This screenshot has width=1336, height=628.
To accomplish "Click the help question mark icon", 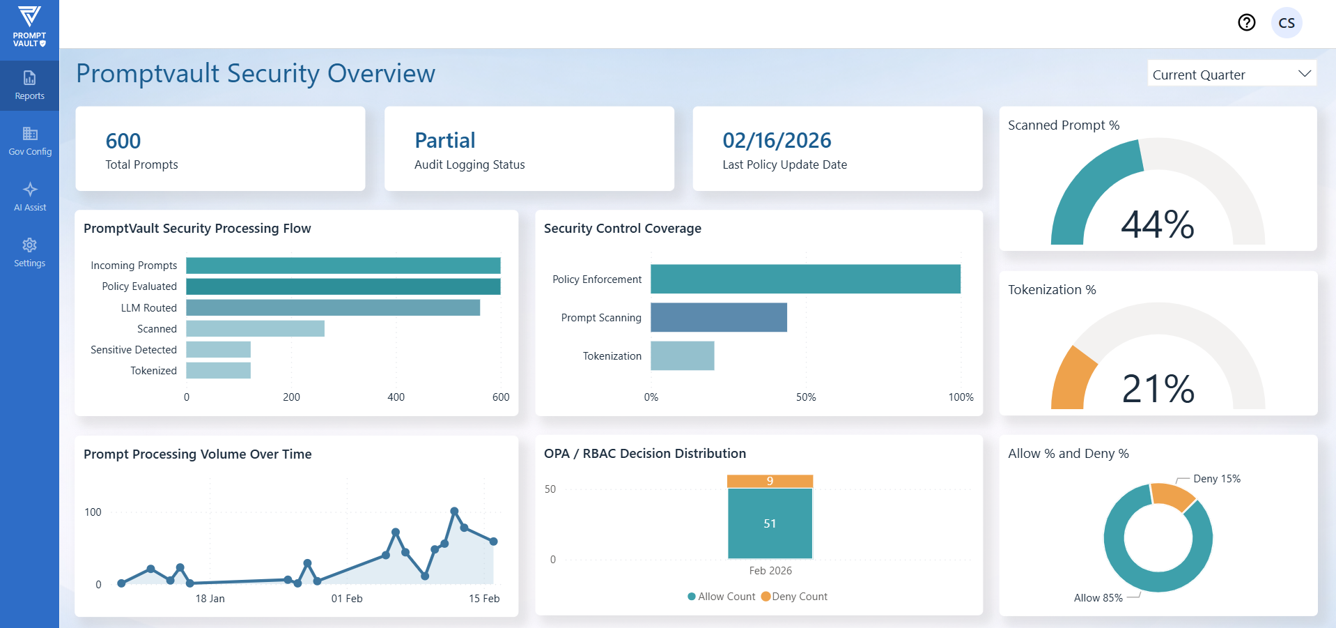I will tap(1246, 23).
